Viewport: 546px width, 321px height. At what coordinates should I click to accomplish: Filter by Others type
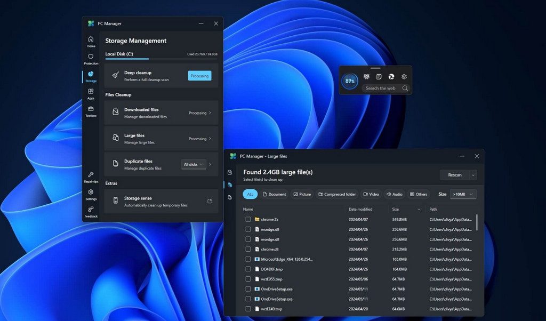(418, 194)
